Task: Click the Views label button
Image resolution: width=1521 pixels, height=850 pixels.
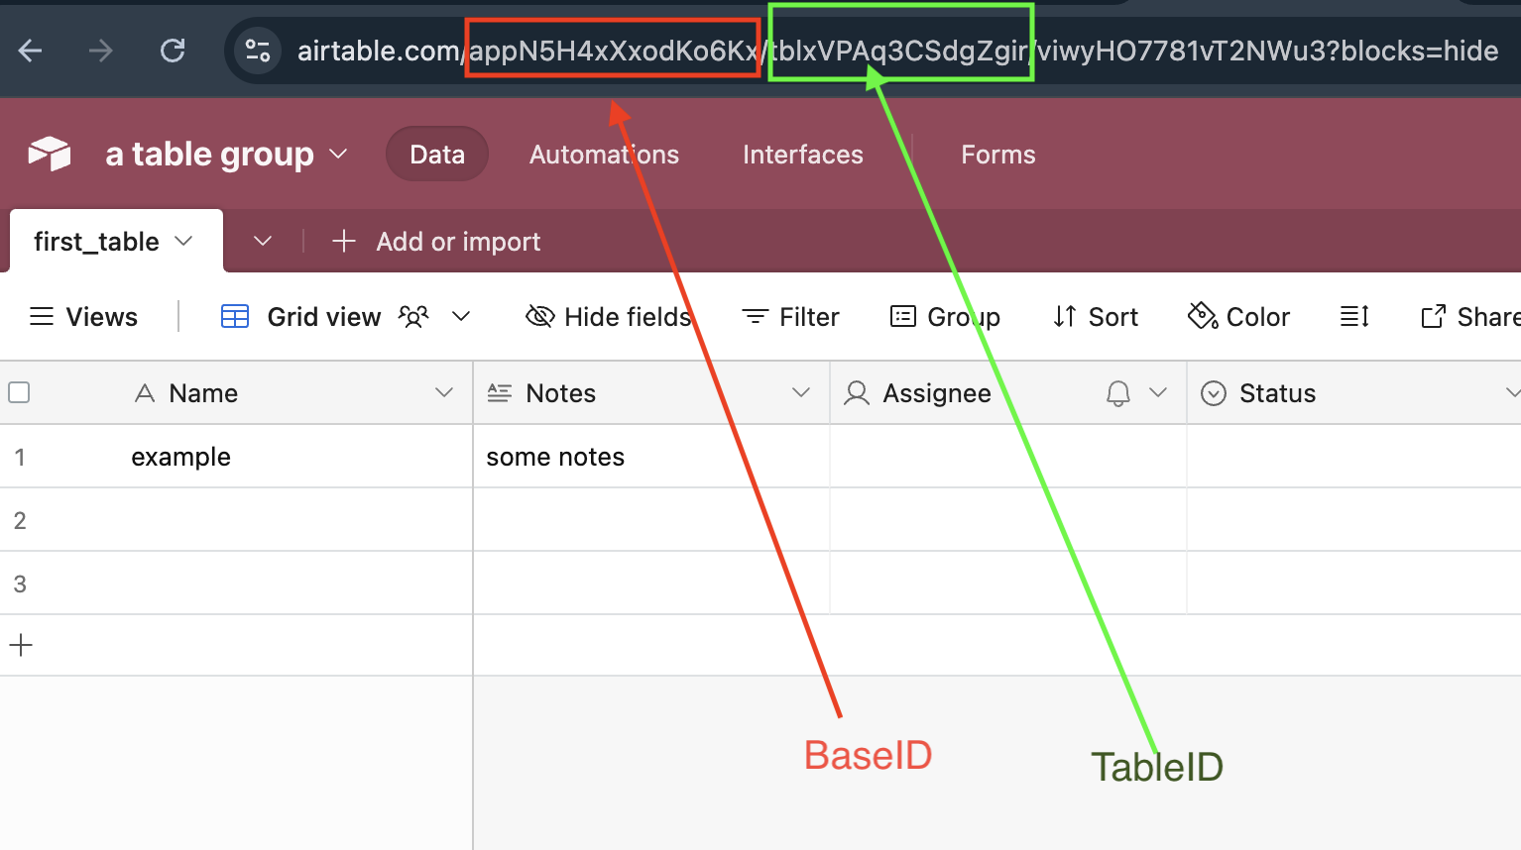Action: 102,317
